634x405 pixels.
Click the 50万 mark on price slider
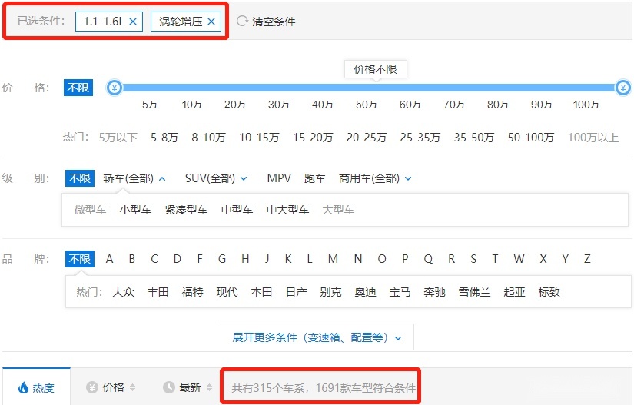tap(367, 105)
